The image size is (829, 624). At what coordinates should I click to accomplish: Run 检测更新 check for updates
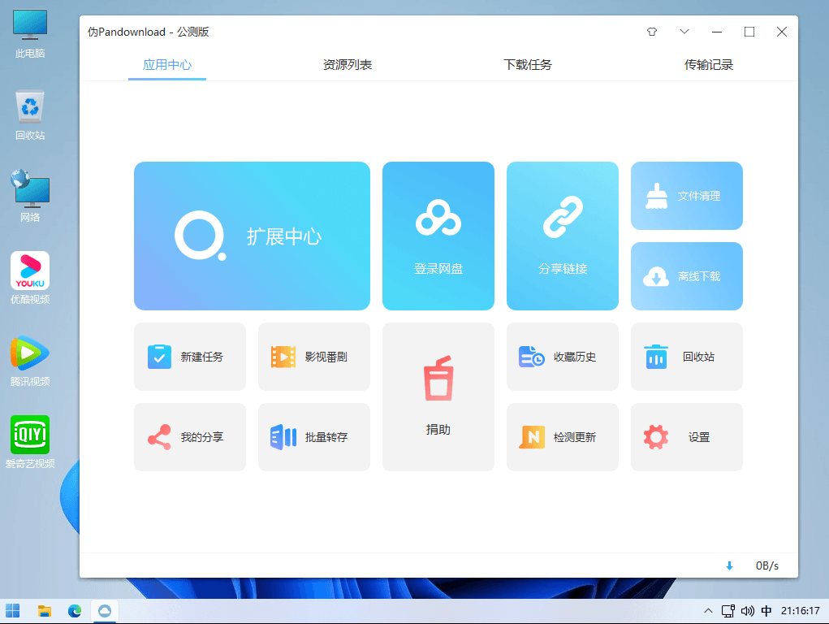pos(563,437)
